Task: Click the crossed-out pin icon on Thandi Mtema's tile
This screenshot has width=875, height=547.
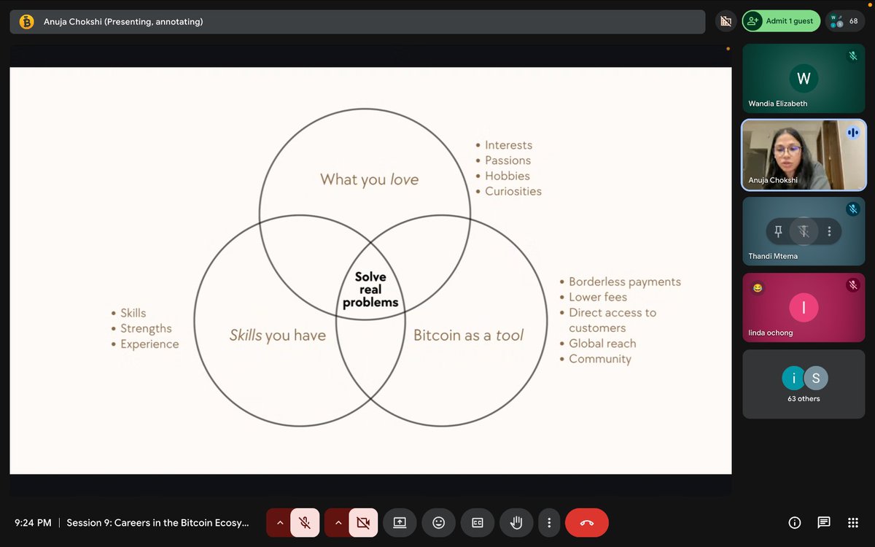Action: pos(804,231)
